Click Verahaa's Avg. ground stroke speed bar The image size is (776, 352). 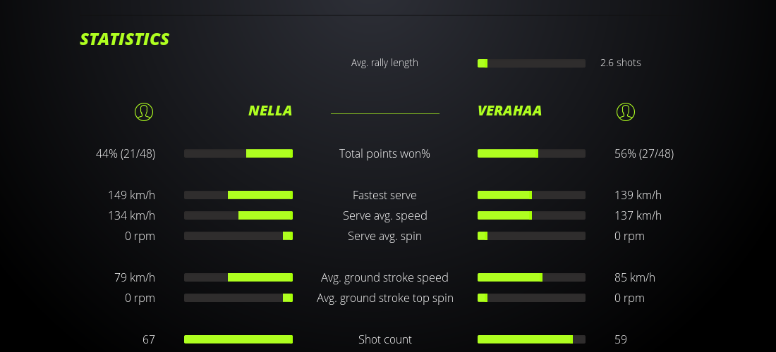(x=531, y=277)
